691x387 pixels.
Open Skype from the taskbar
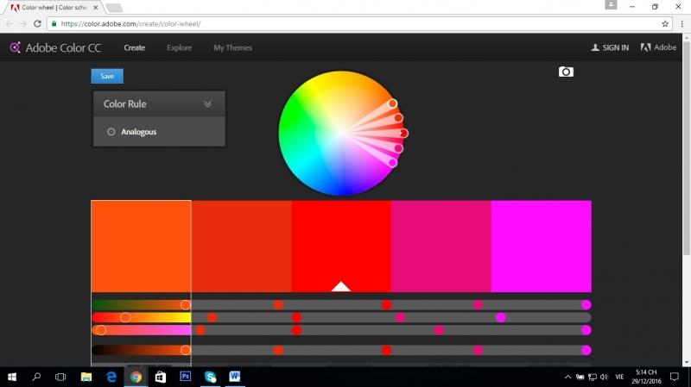(x=210, y=377)
